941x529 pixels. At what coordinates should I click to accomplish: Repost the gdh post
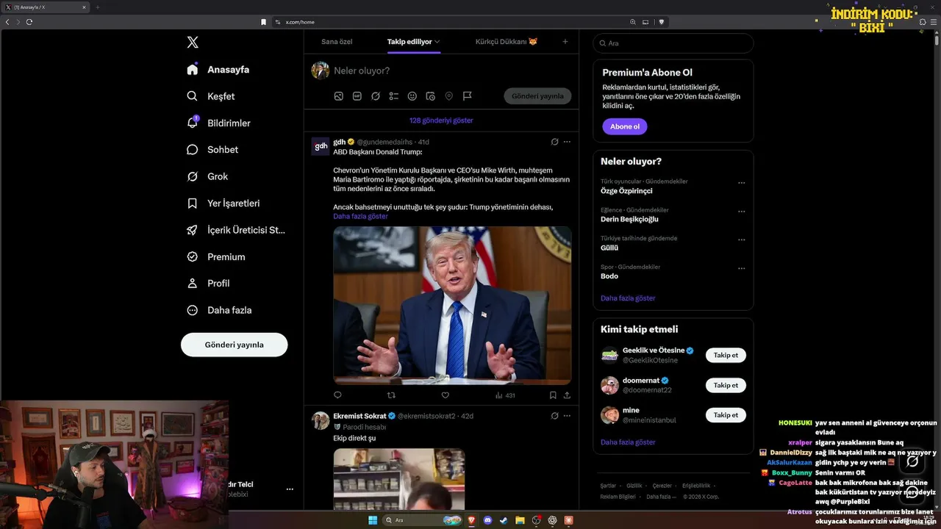391,395
